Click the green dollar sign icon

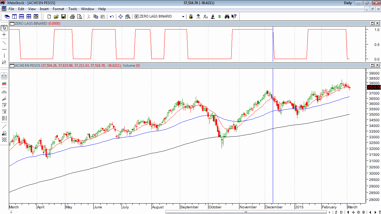[220, 17]
